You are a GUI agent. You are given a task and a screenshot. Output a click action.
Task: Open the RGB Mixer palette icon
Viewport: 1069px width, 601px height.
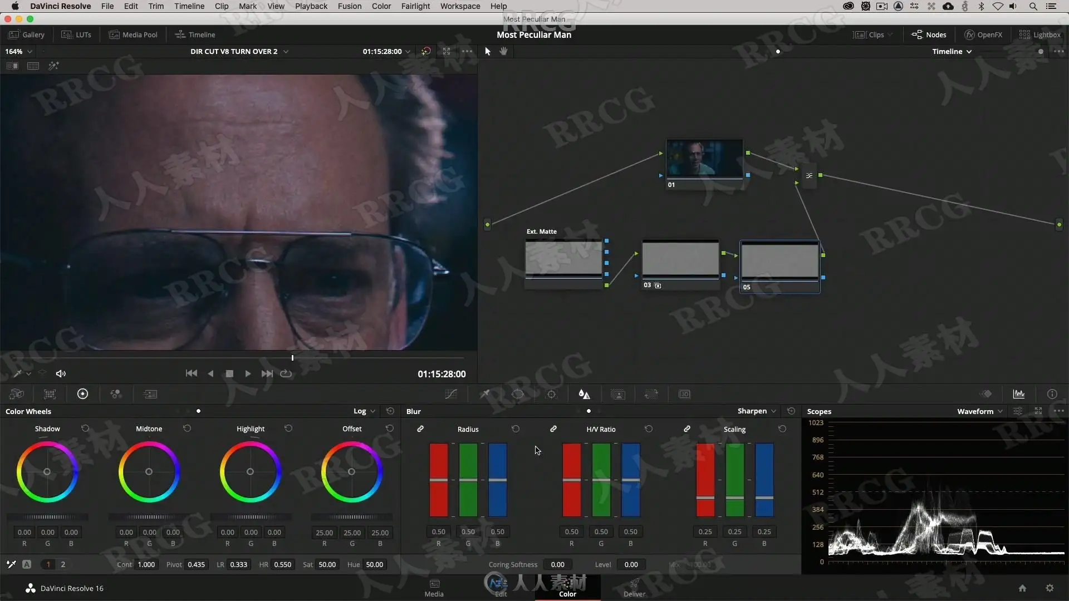(116, 394)
